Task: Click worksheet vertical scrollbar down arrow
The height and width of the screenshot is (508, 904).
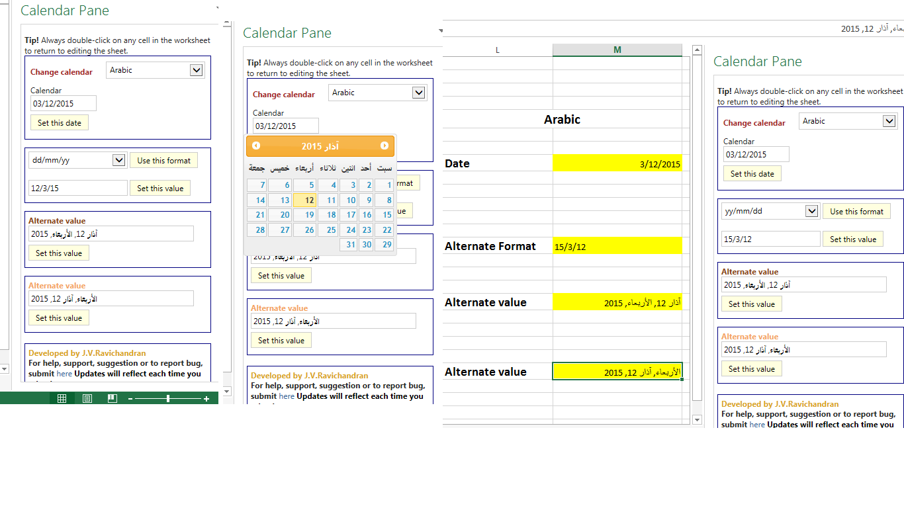Action: (697, 419)
